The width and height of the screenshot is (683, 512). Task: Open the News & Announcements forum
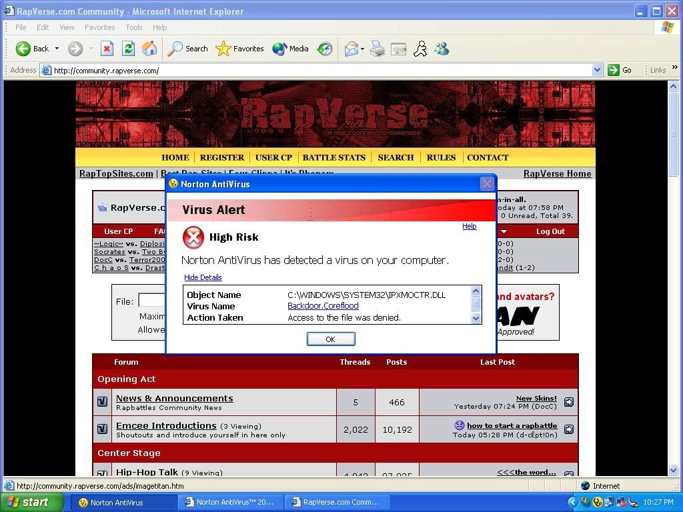pyautogui.click(x=174, y=398)
